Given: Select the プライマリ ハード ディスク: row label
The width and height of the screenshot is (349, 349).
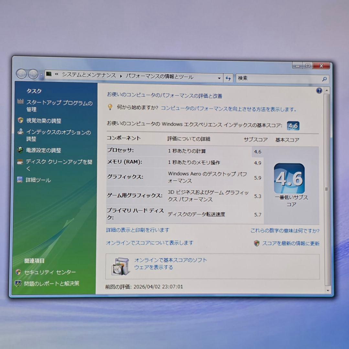Looking at the screenshot, I should click(x=136, y=214).
